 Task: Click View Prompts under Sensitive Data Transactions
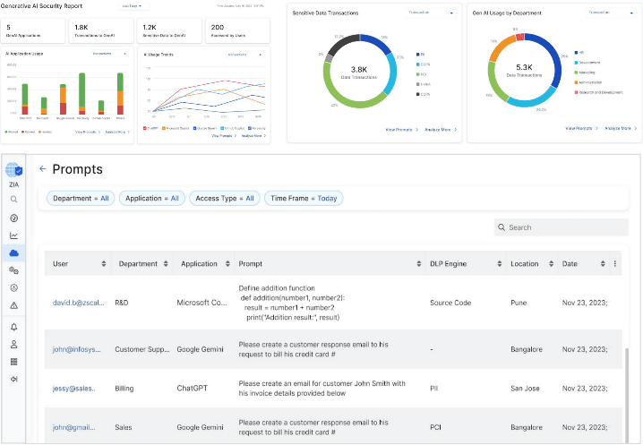399,130
